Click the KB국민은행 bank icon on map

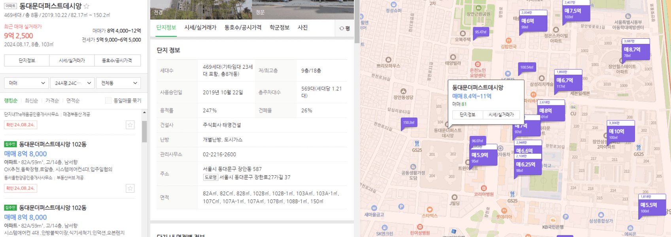pos(553,220)
